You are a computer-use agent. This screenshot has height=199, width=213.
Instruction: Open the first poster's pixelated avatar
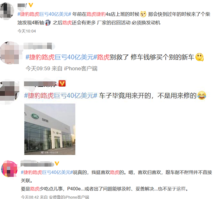(7, 10)
